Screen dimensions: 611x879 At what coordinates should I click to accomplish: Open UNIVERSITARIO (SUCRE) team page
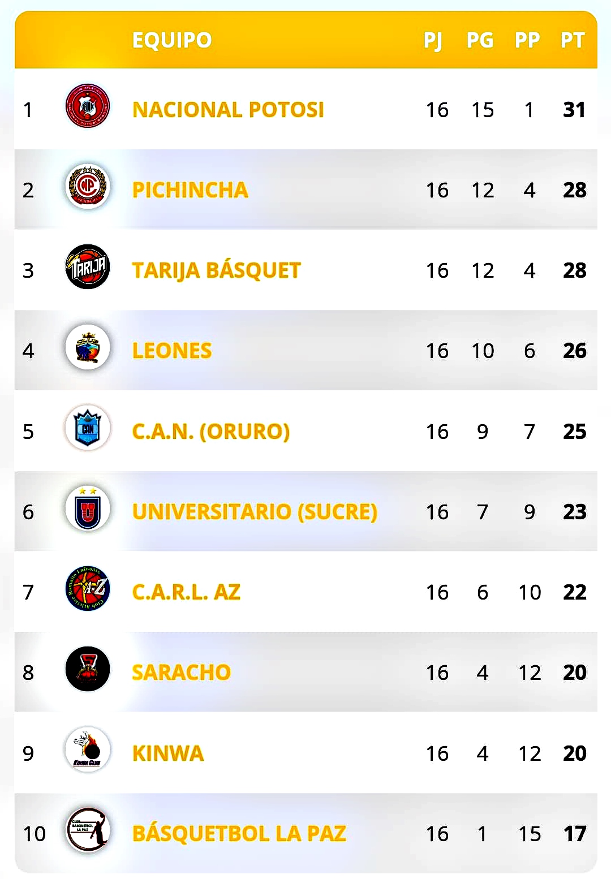[255, 511]
